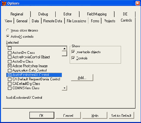Screen dimensions: 141x123
Task: Uncheck Adobe Photoshop Image checkbox
Action: 9,66
